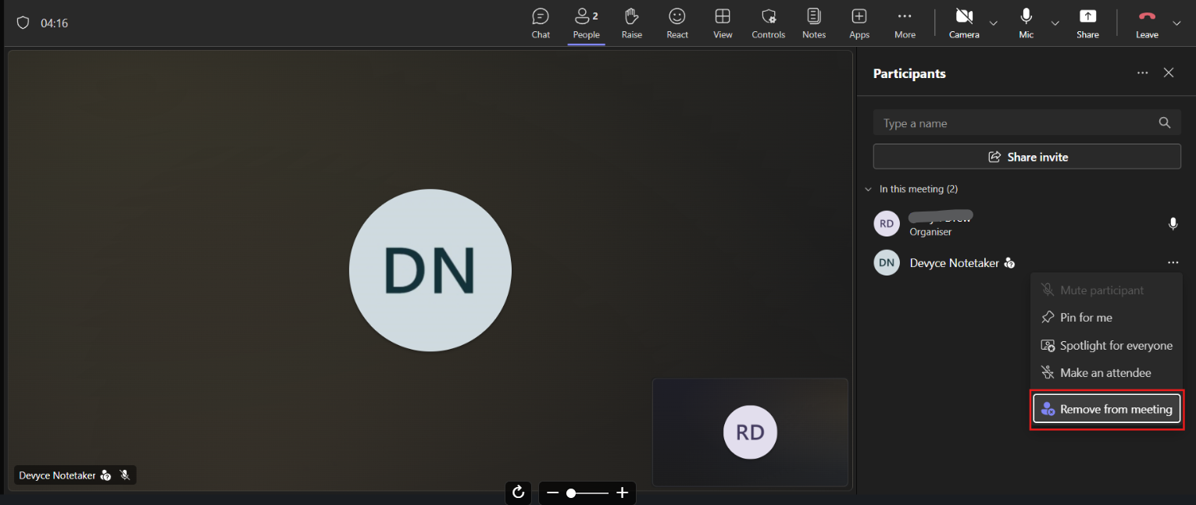Click the shield security icon

pyautogui.click(x=23, y=23)
